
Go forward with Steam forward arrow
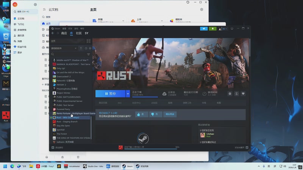58,33
